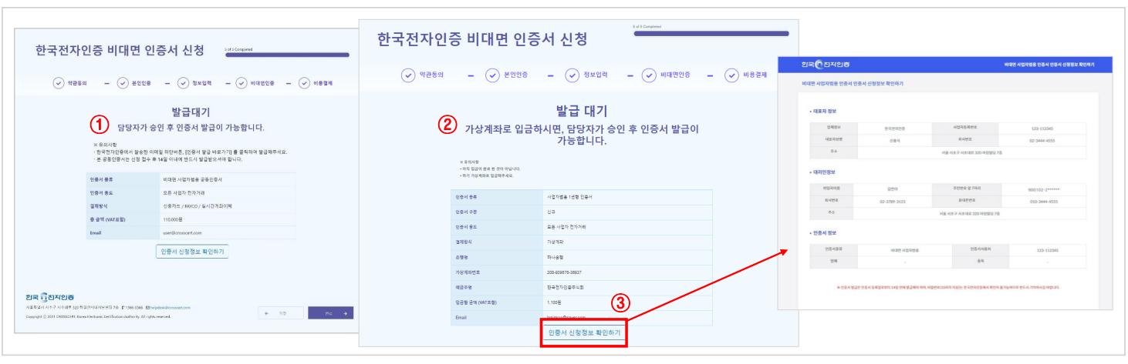Select the 본인인증 step label in left window
The image size is (1128, 364).
click(x=140, y=84)
